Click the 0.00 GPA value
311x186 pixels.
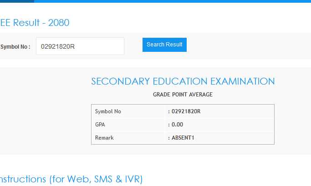177,124
